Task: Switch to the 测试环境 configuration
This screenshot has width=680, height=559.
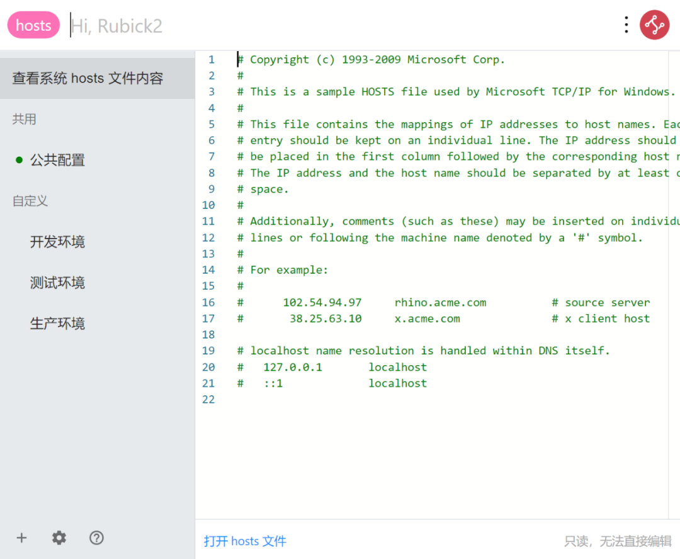Action: pos(58,283)
